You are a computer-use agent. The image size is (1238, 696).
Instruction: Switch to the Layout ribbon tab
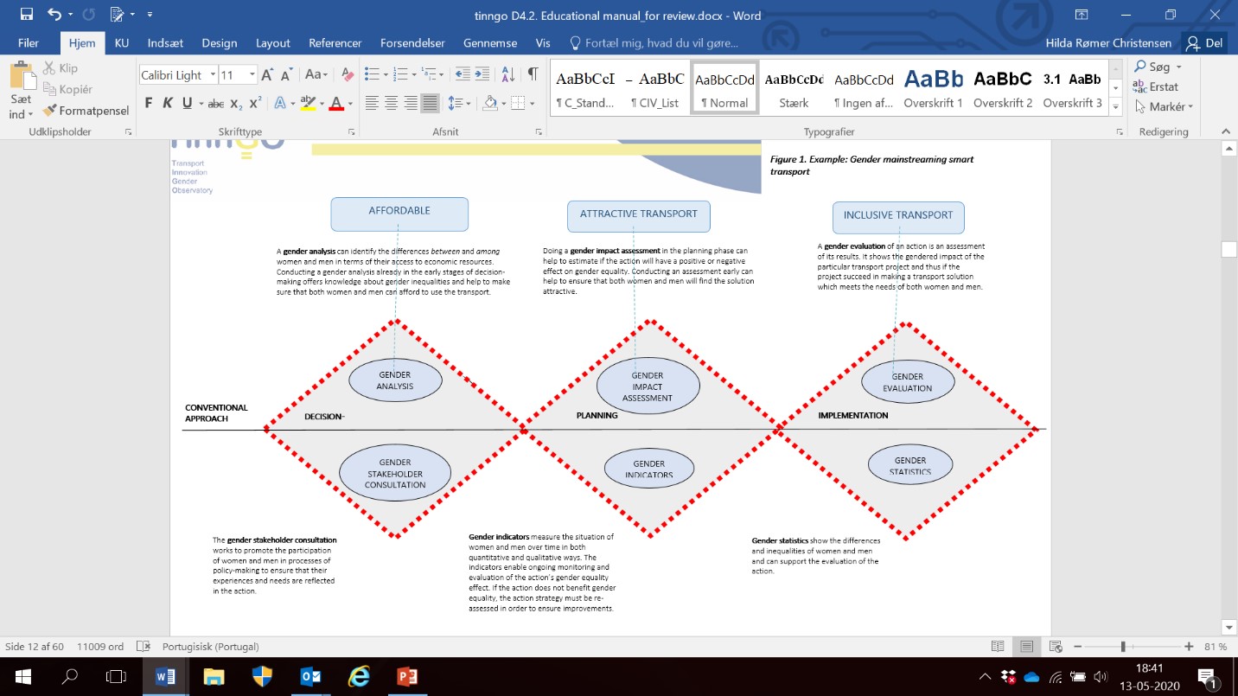pyautogui.click(x=273, y=43)
